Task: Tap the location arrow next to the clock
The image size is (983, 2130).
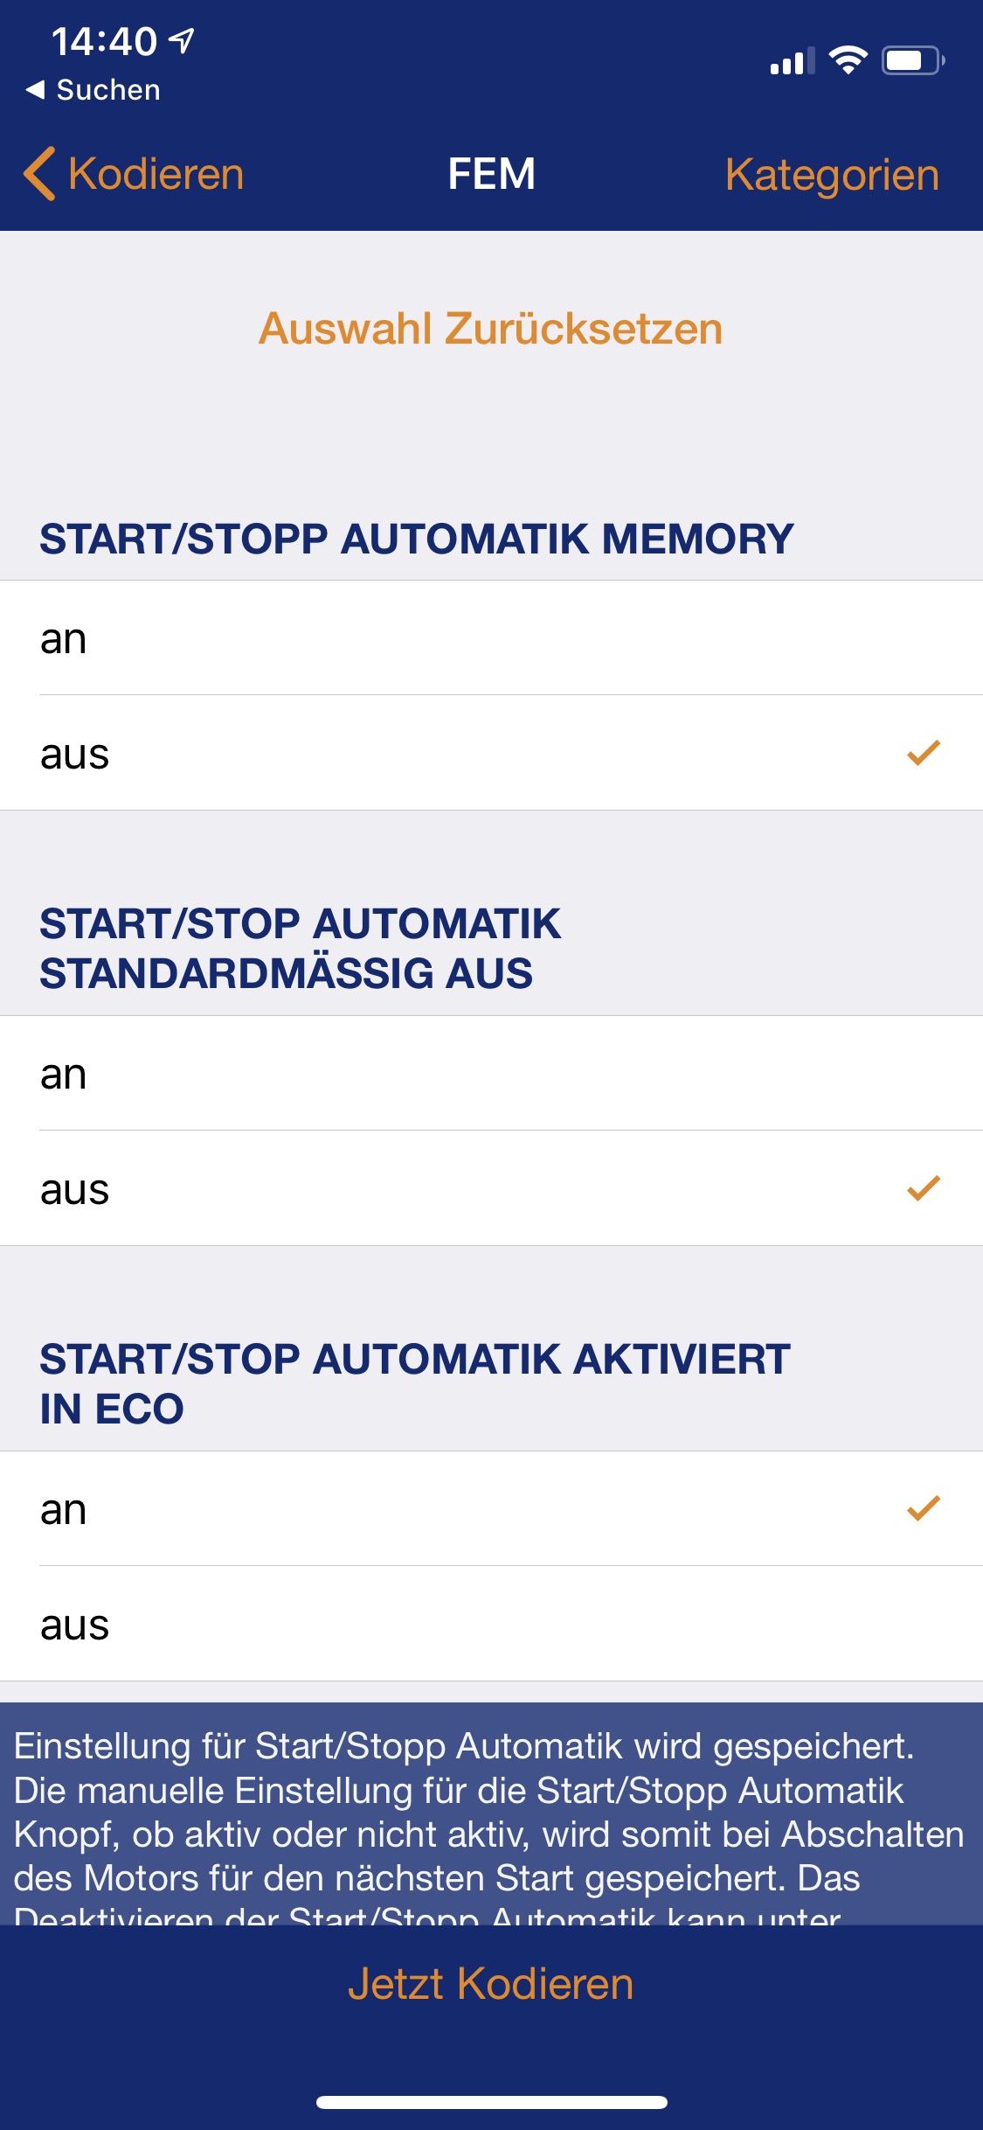Action: pos(182,40)
